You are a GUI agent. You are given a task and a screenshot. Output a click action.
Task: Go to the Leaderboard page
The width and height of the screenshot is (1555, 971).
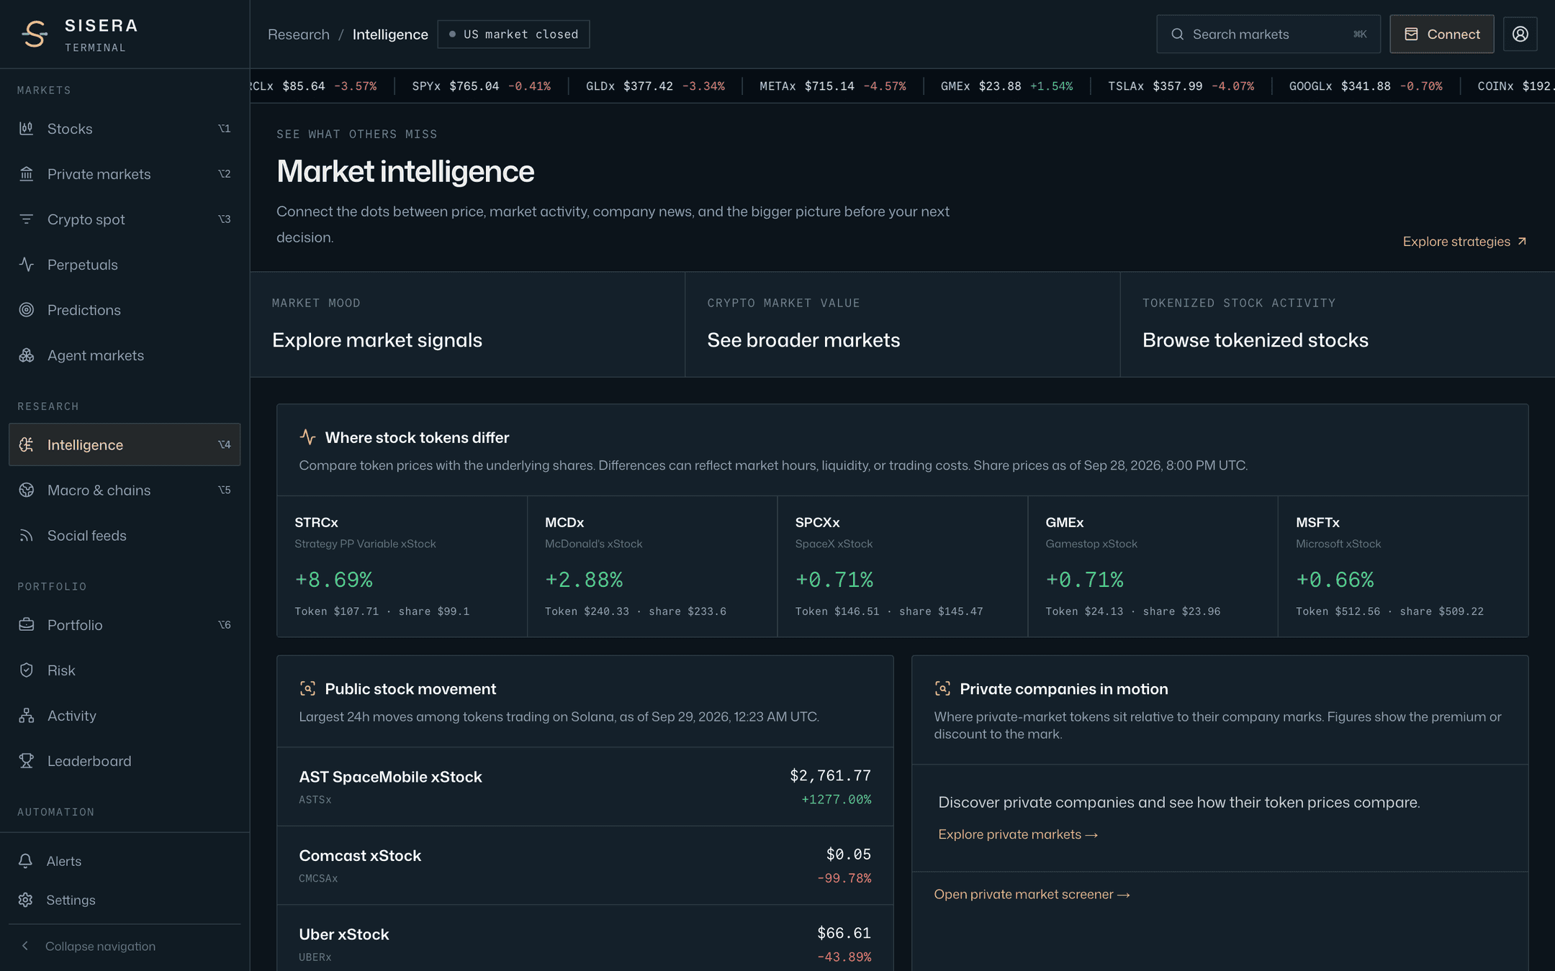coord(125,760)
